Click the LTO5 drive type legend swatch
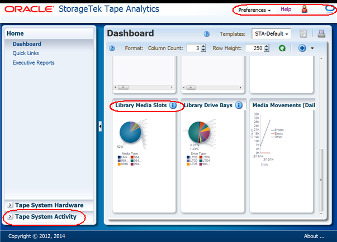The width and height of the screenshot is (337, 242). [x=188, y=164]
